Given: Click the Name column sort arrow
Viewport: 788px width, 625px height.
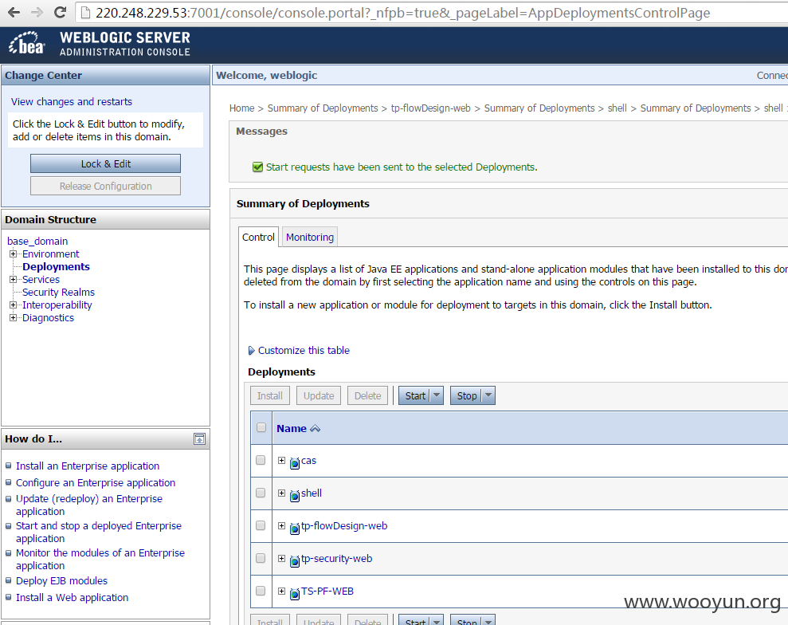Looking at the screenshot, I should click(315, 428).
